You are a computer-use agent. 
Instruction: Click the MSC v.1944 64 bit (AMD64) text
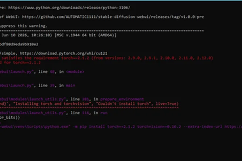(86, 35)
